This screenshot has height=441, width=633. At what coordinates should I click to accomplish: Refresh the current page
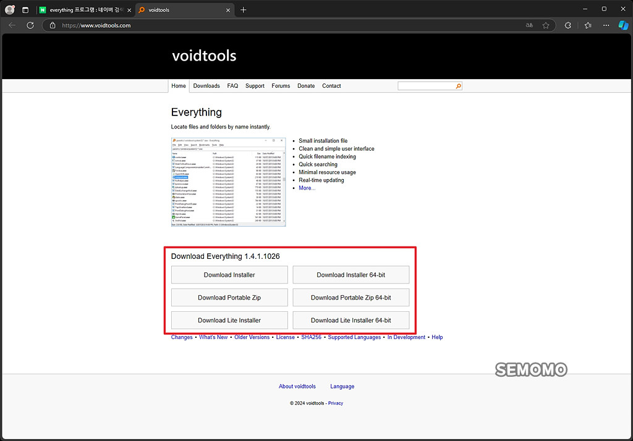tap(30, 25)
